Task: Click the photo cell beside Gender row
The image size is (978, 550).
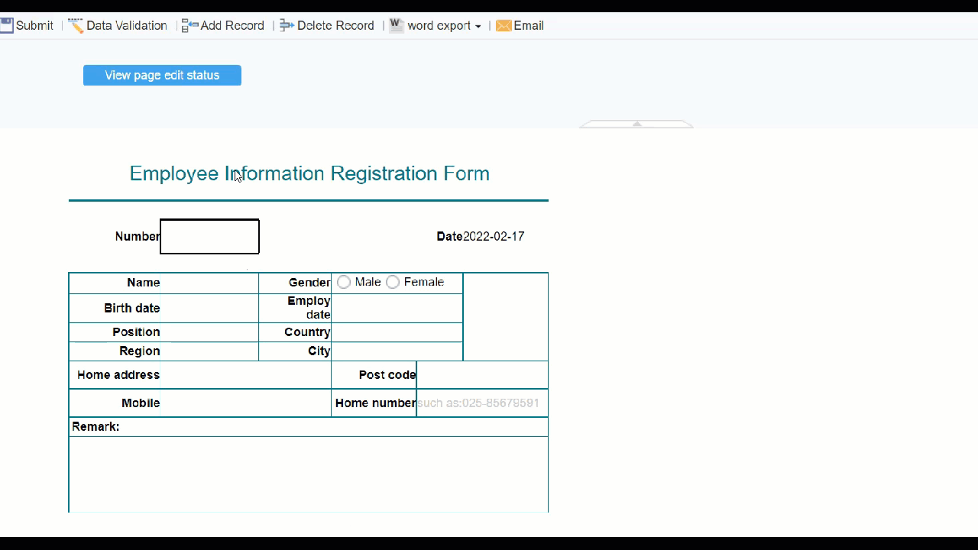Action: [506, 317]
